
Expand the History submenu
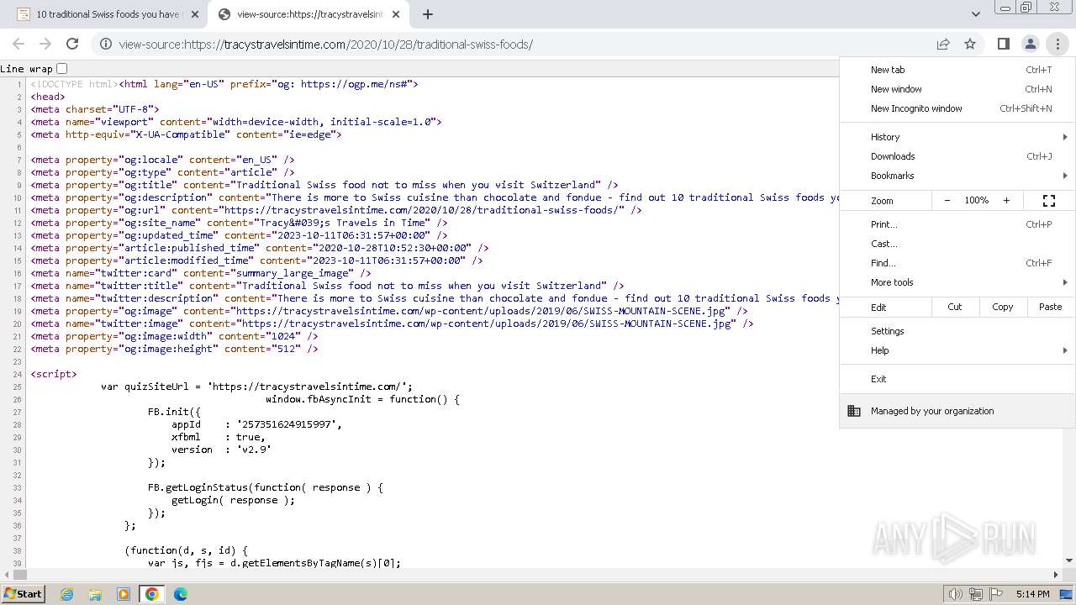[x=957, y=137]
